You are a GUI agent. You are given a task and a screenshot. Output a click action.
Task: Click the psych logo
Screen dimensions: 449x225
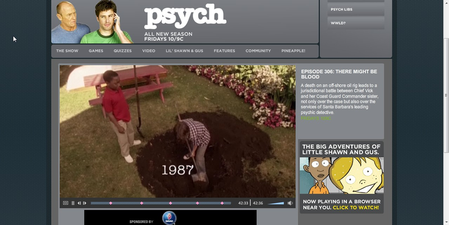pyautogui.click(x=185, y=16)
